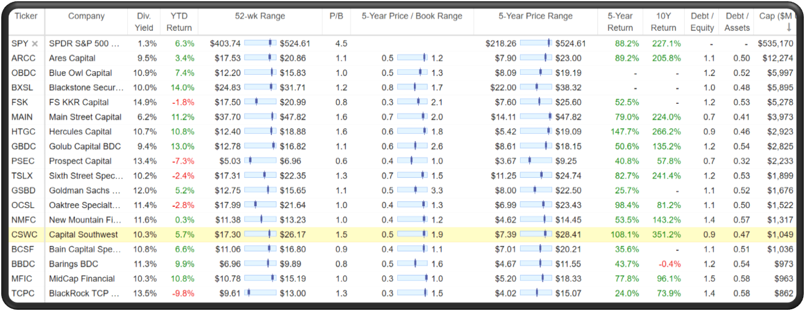Image resolution: width=805 pixels, height=311 pixels.
Task: Sort by 10Y Return column header
Action: click(663, 21)
